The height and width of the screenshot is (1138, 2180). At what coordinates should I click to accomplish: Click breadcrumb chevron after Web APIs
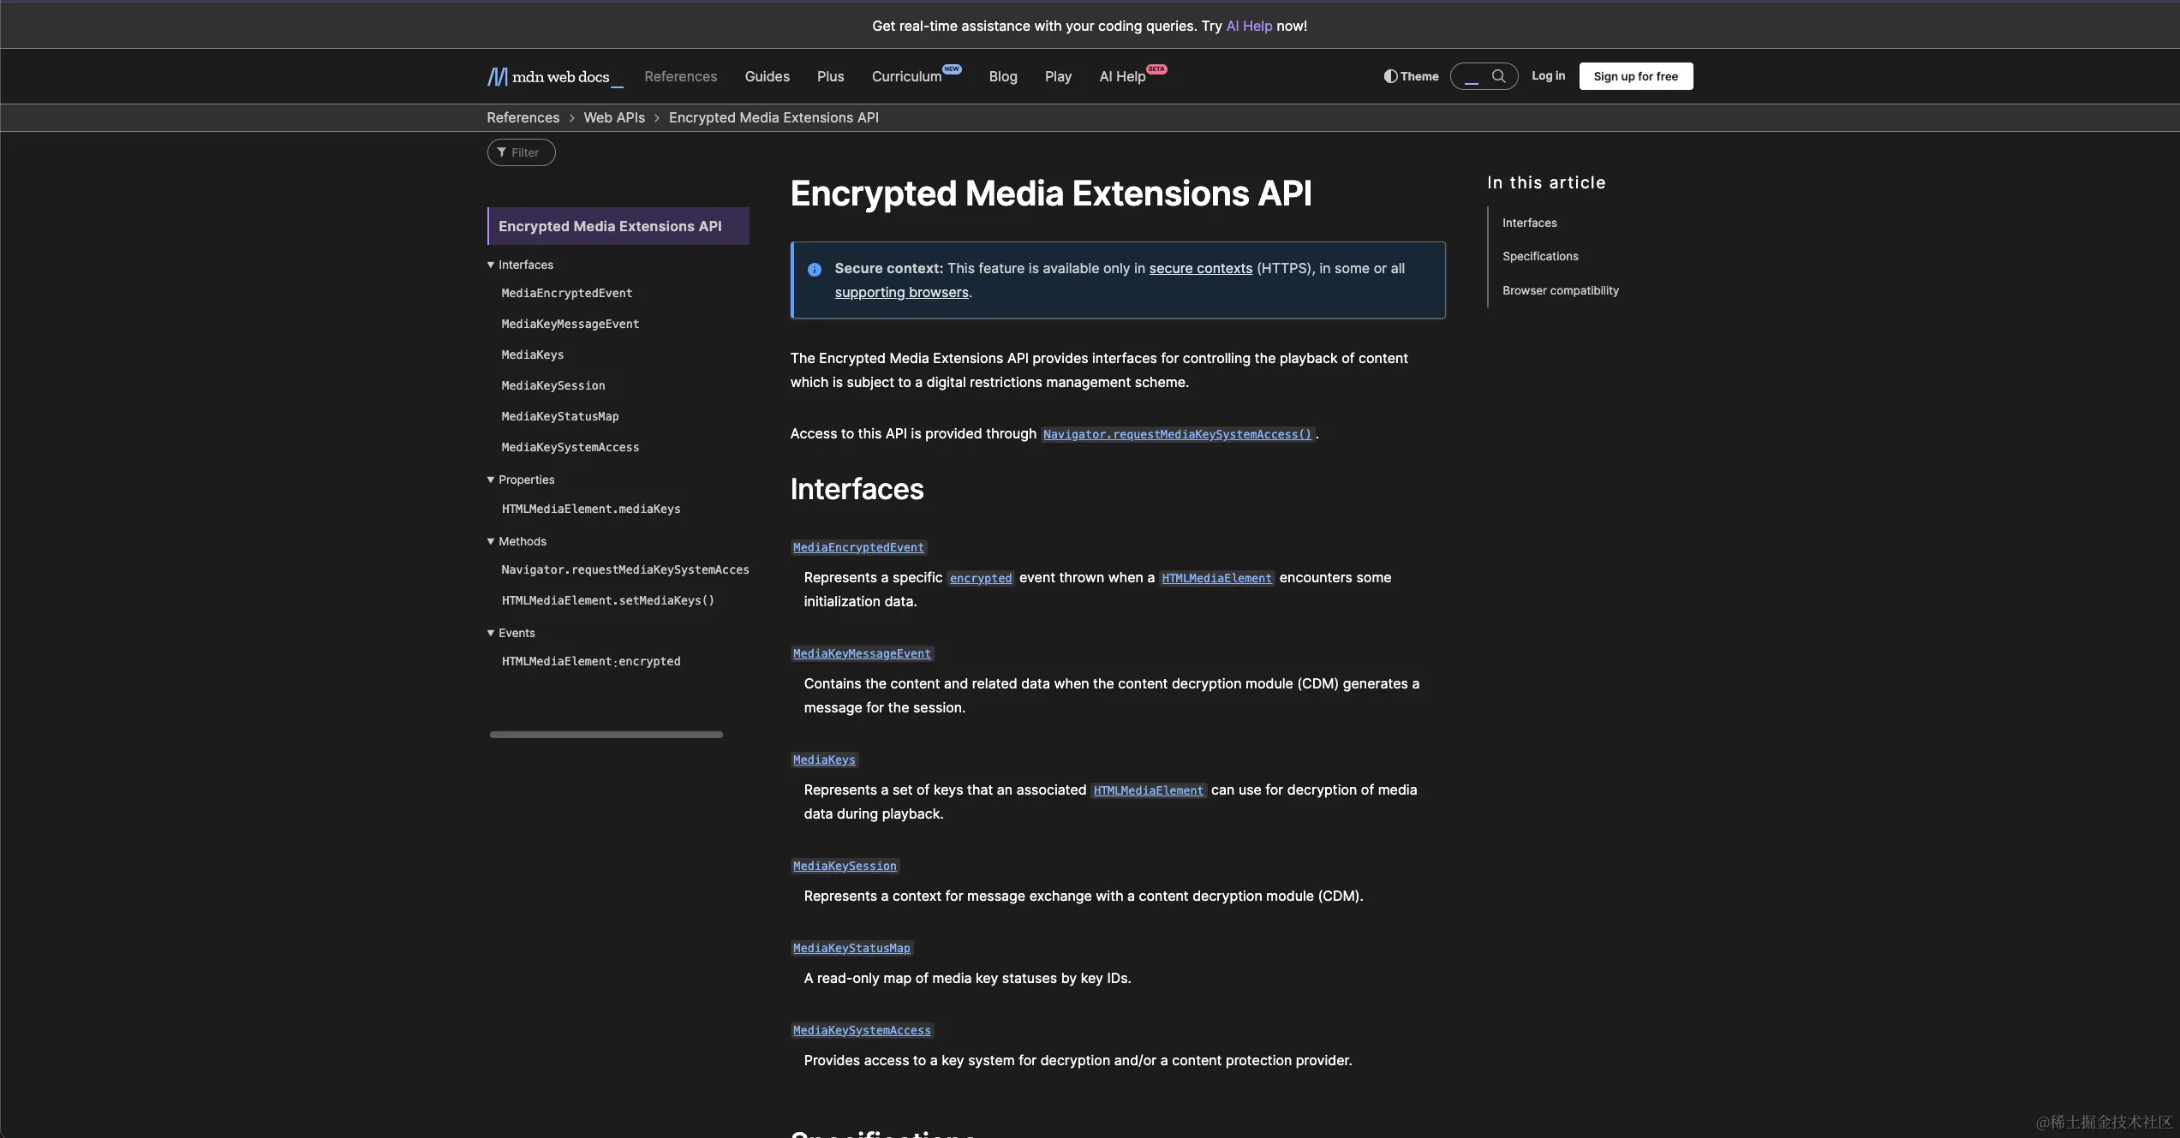pyautogui.click(x=657, y=118)
